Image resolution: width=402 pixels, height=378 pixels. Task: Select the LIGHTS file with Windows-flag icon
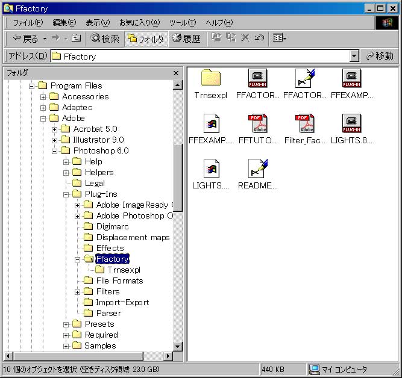tap(212, 169)
